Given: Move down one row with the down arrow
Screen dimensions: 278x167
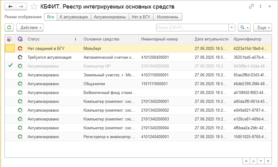Looking at the screenshot, I should point(261,161).
